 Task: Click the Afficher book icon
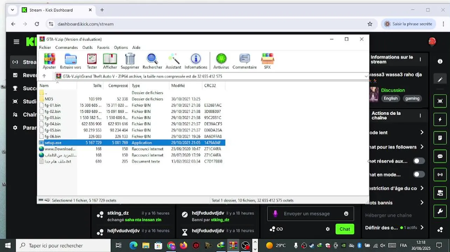(x=110, y=61)
